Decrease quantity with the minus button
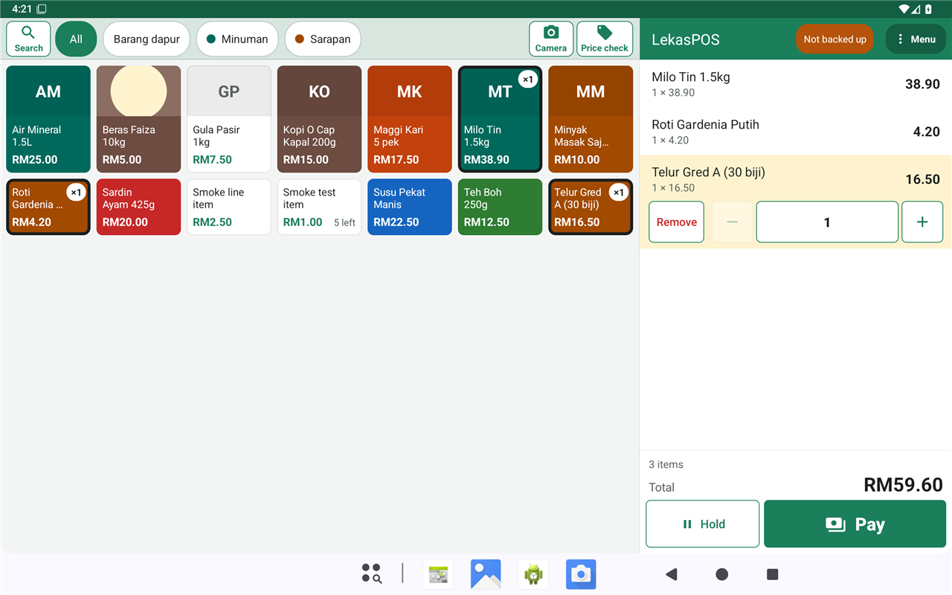952x595 pixels. coord(733,222)
